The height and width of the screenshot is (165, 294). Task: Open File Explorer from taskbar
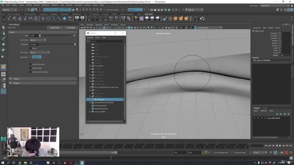click(x=25, y=163)
